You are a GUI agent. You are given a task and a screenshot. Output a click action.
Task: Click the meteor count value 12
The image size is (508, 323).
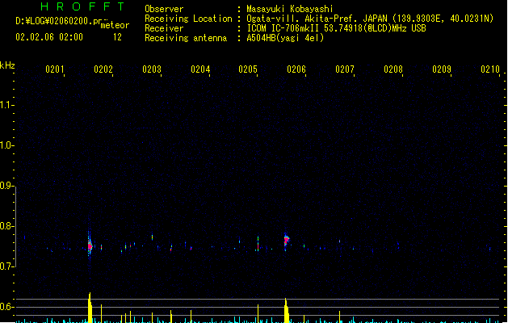pyautogui.click(x=117, y=37)
